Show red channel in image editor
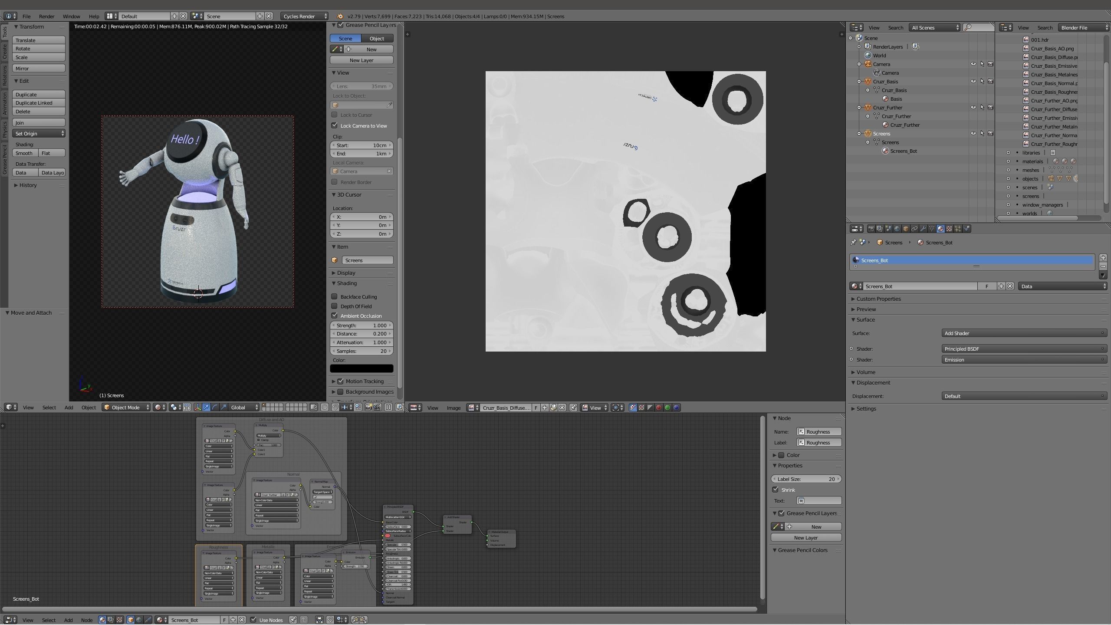 (658, 408)
